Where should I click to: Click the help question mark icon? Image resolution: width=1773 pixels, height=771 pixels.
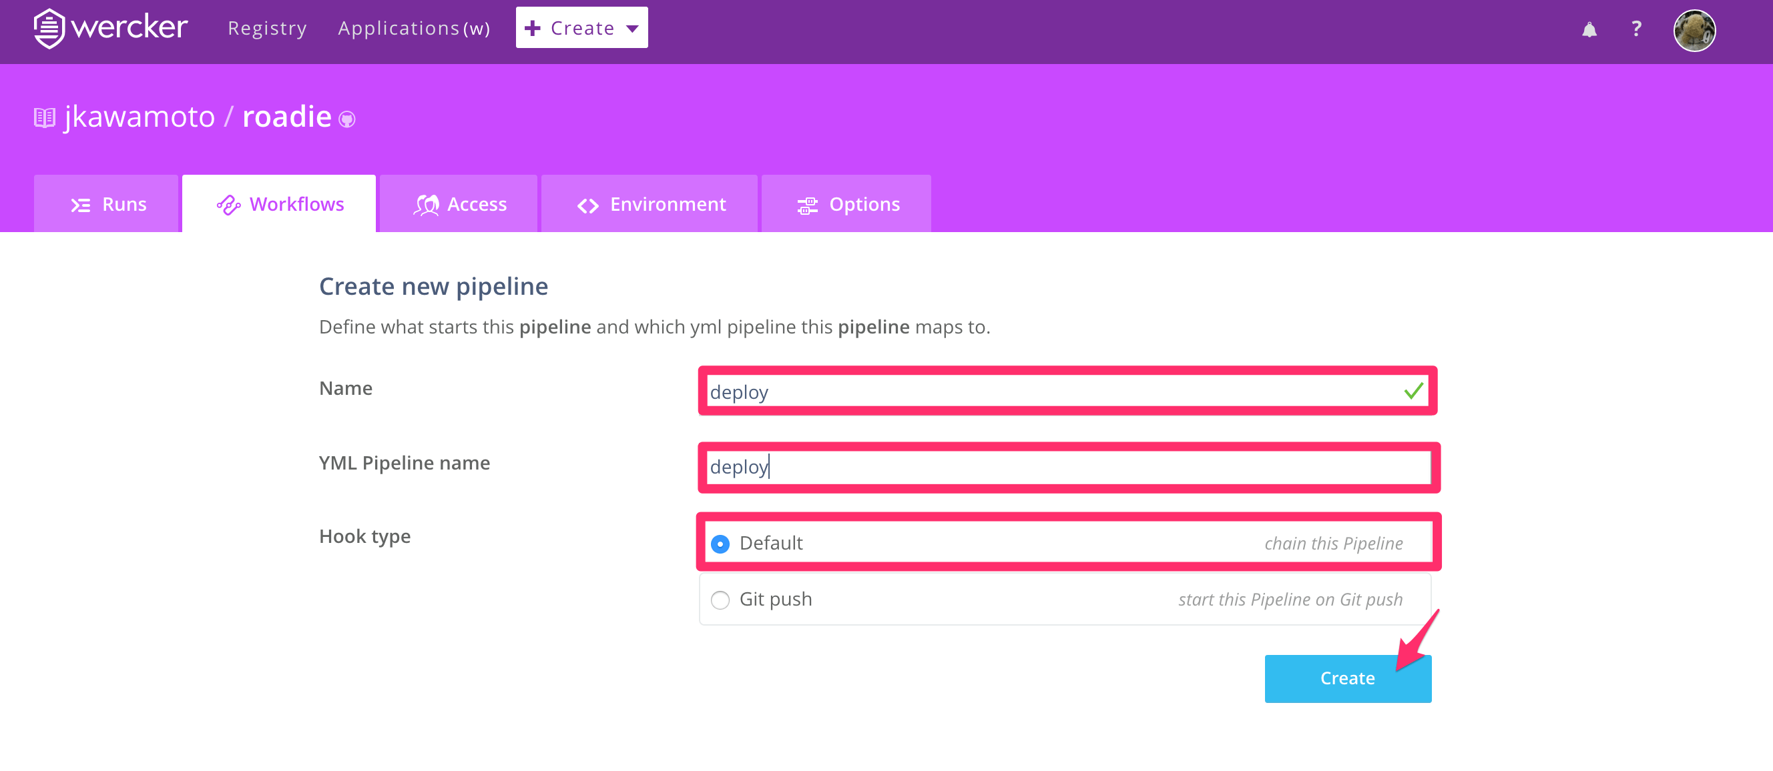[x=1636, y=29]
